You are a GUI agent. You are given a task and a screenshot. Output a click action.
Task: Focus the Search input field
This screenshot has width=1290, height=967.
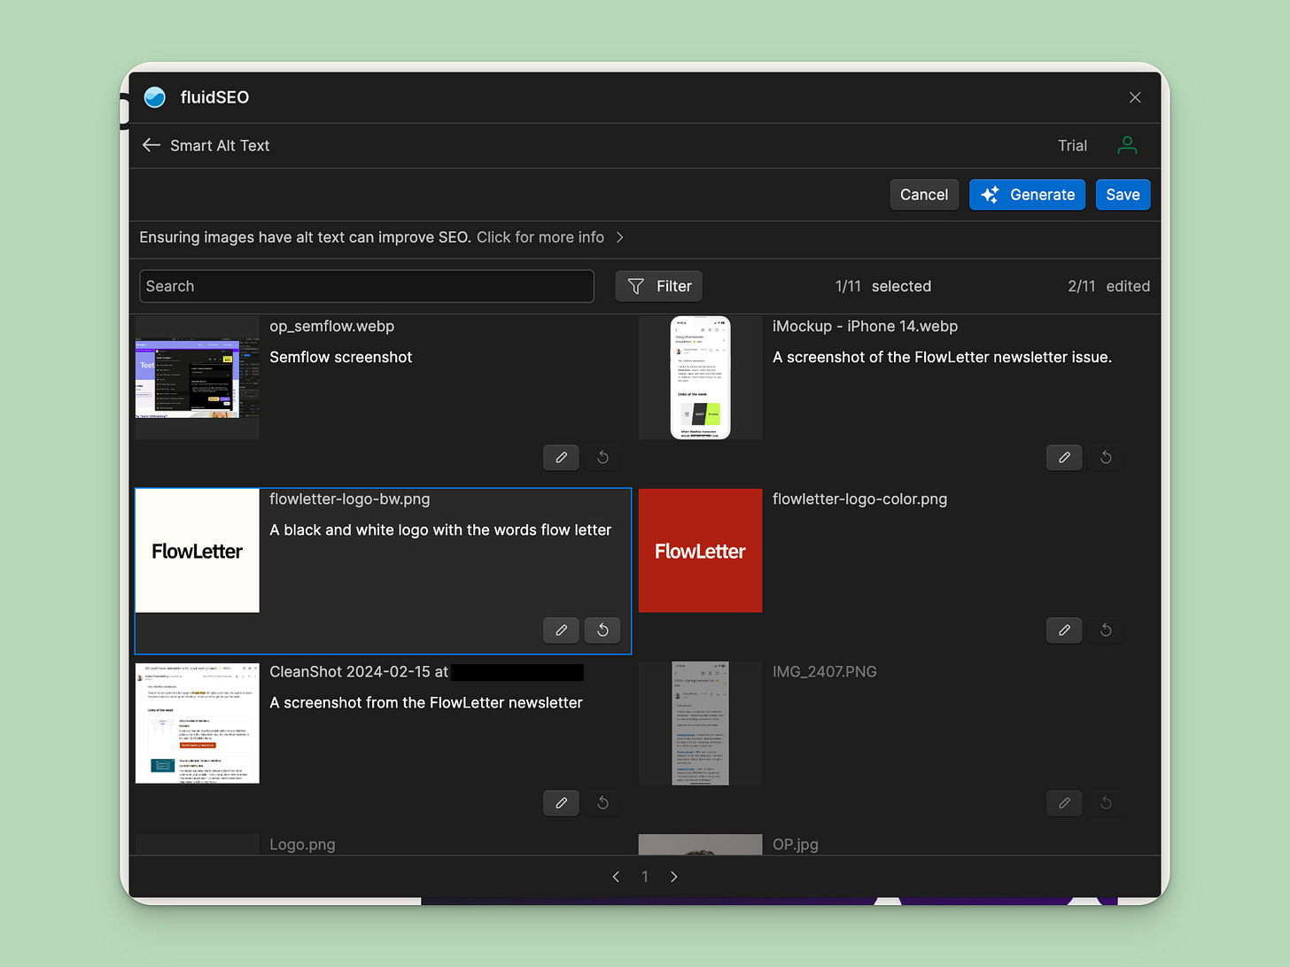(x=367, y=286)
